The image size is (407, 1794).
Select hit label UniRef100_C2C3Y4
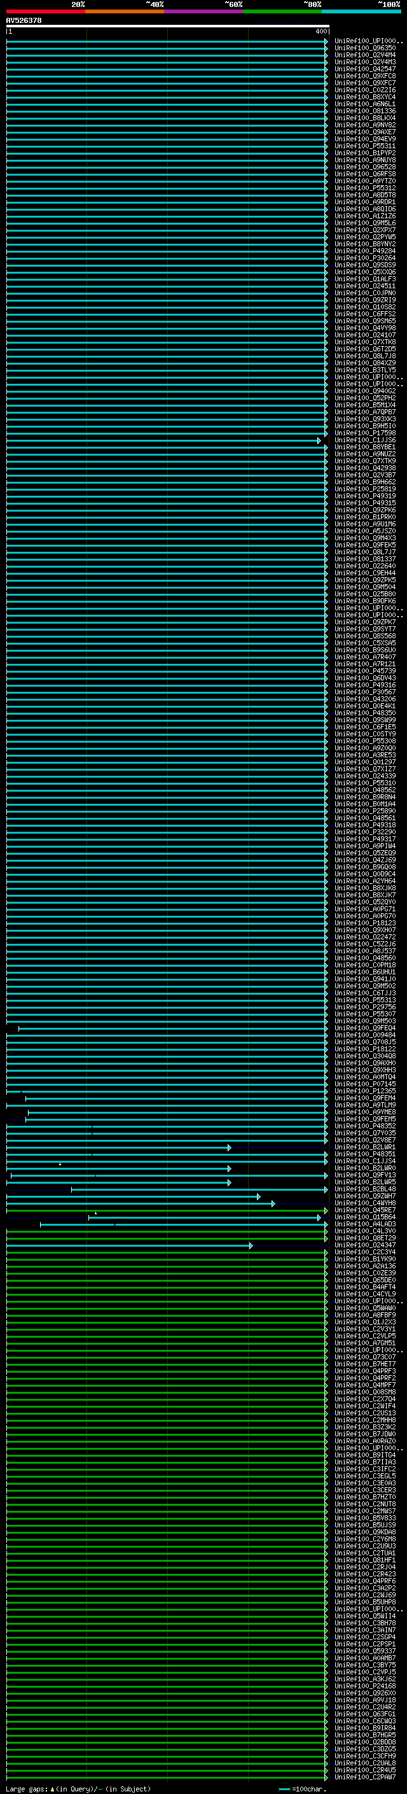[x=365, y=1252]
